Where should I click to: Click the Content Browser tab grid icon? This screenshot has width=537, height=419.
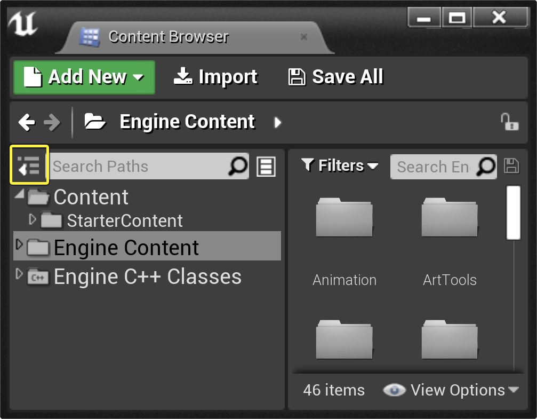[89, 36]
